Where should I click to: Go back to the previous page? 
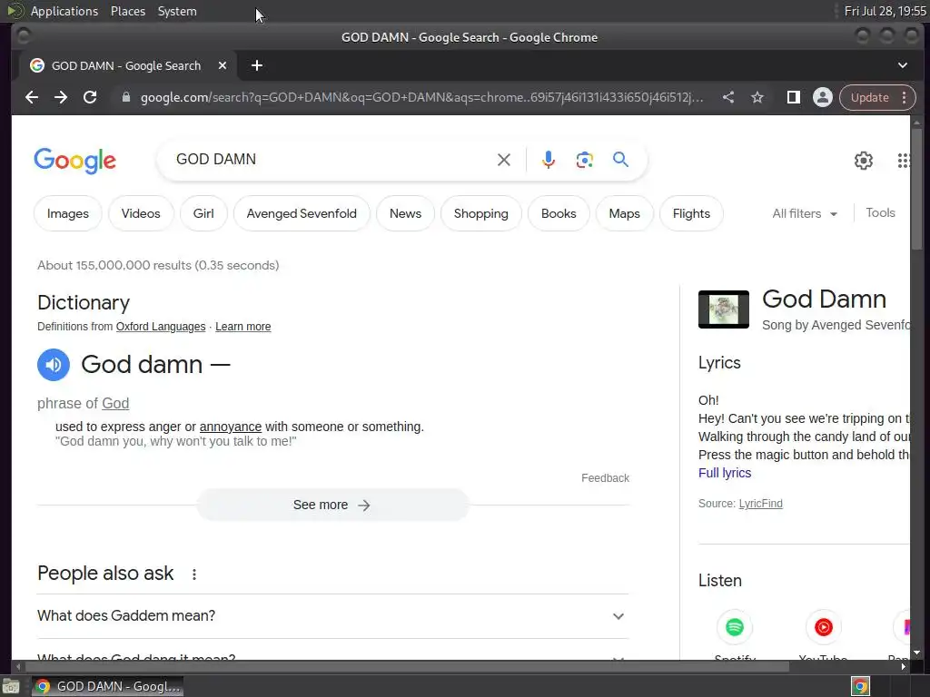32,97
